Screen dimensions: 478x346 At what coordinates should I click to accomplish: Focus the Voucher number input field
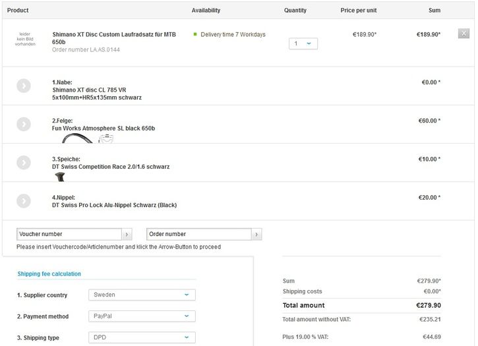(69, 234)
